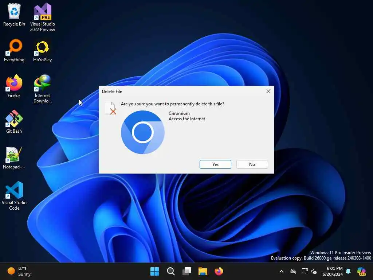Confirm deletion with the Yes button
The width and height of the screenshot is (373, 280).
(215, 164)
